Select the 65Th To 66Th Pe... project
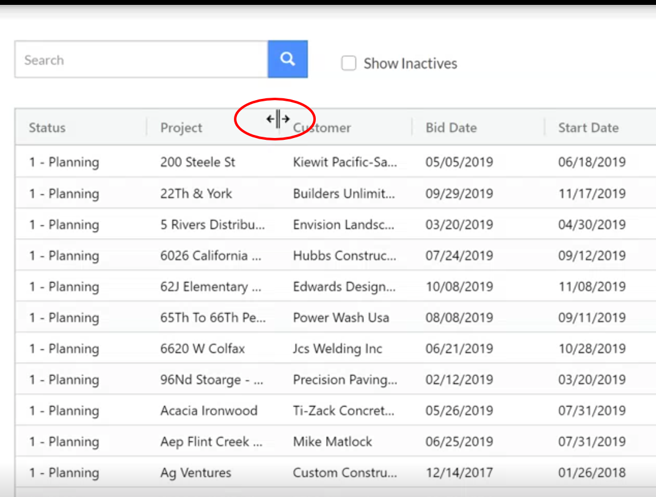 [x=213, y=317]
